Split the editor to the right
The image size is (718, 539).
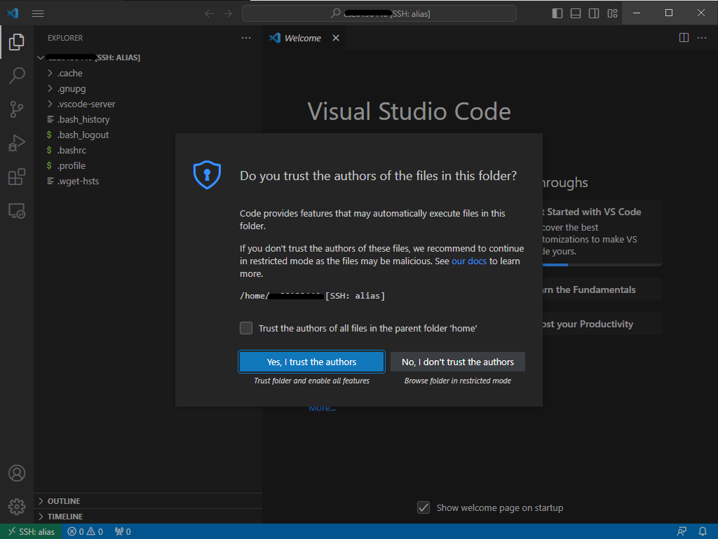[684, 38]
